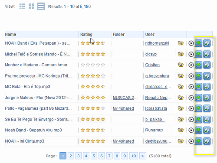Download the NOAH Band (Eks. Peterpan) file
The image size is (217, 163).
pyautogui.click(x=199, y=43)
